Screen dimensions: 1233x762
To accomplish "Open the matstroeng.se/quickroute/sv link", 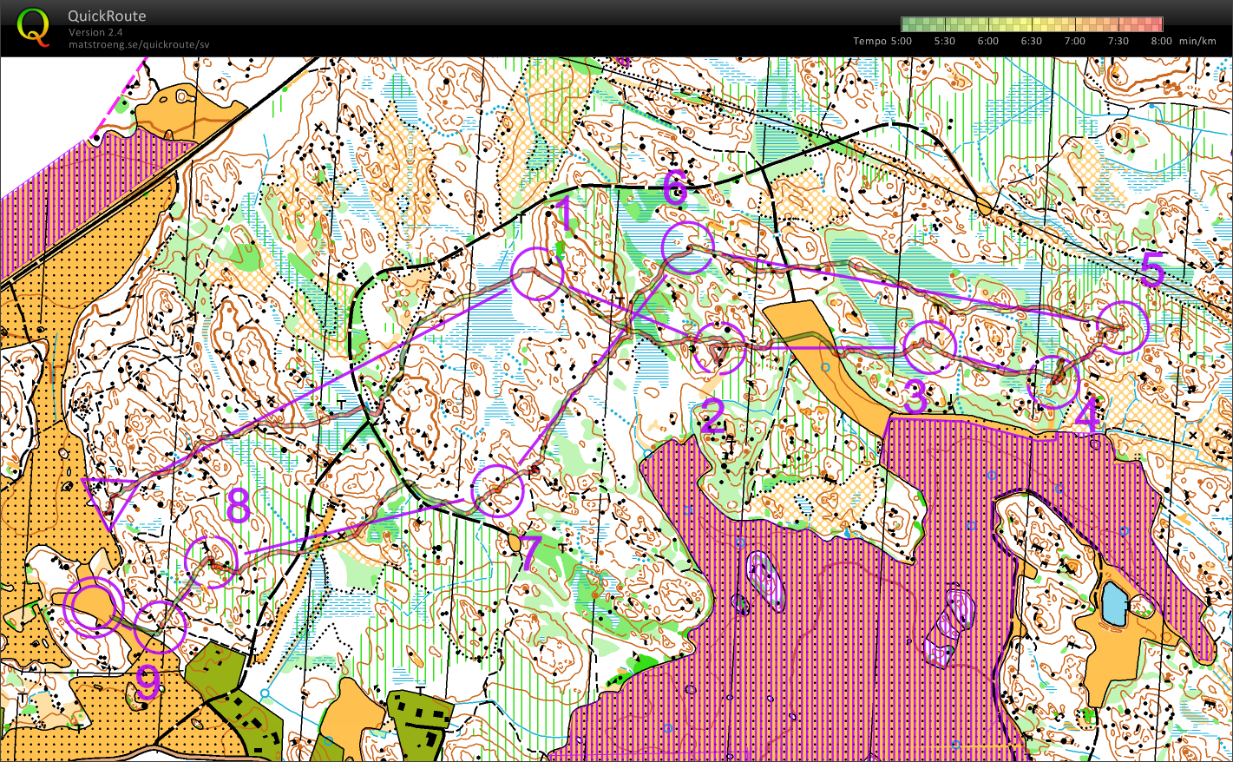I will click(139, 44).
